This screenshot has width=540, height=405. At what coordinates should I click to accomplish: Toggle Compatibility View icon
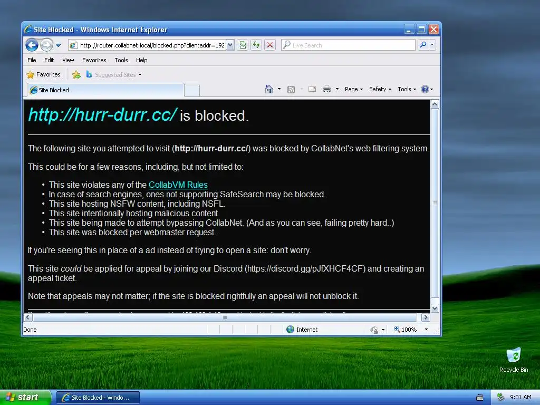click(243, 45)
